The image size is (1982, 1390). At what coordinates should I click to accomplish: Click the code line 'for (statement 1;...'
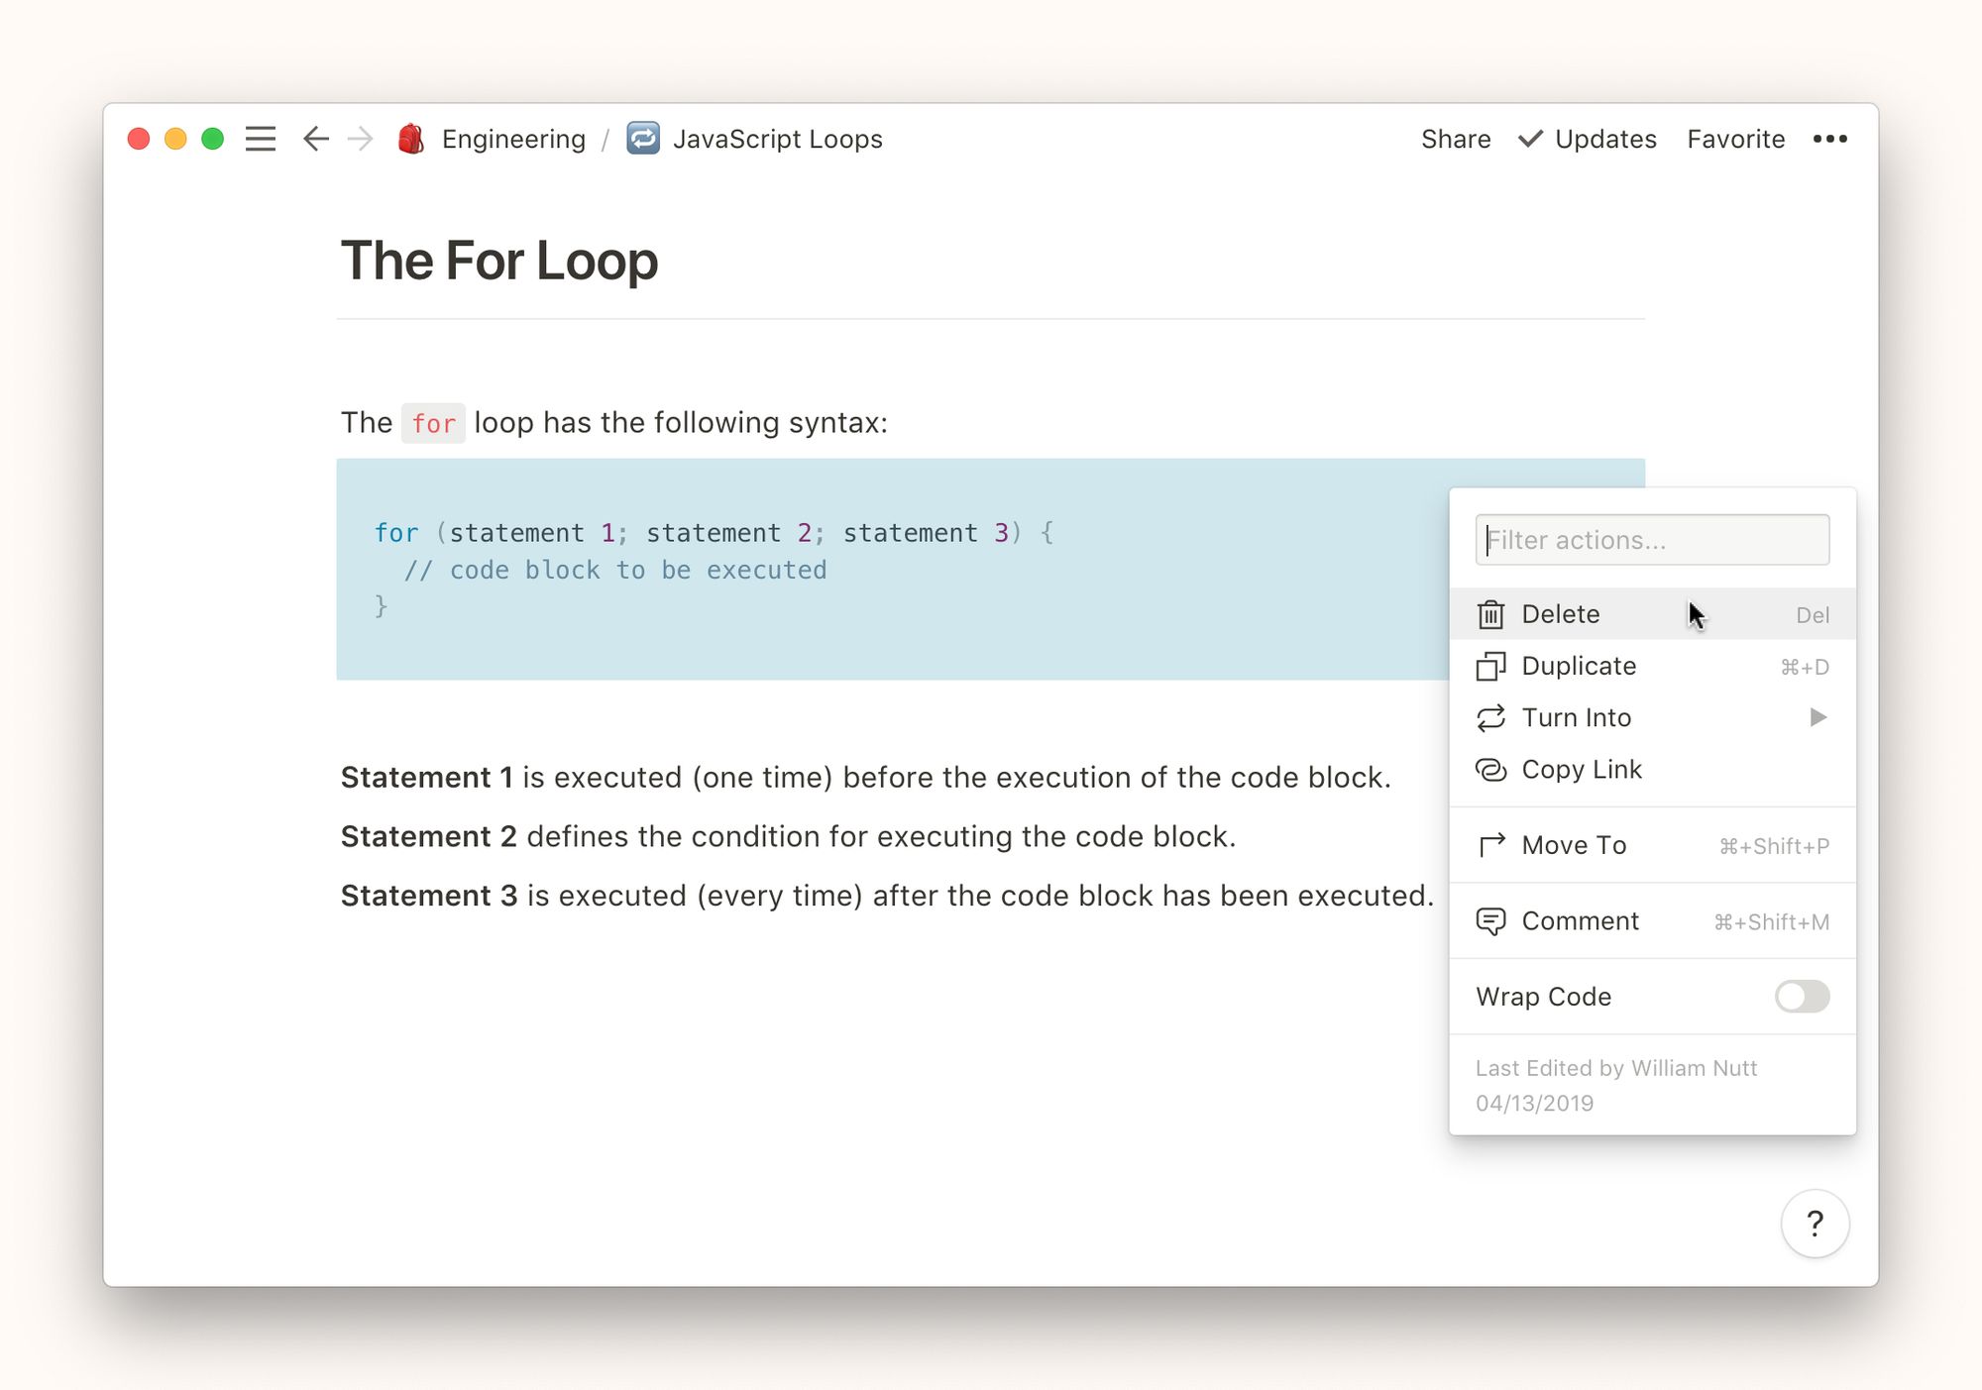714,533
